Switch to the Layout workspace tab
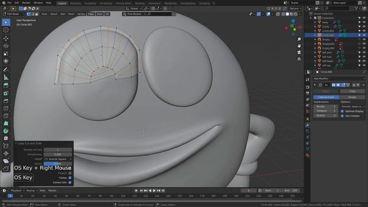The width and height of the screenshot is (368, 207). point(62,3)
